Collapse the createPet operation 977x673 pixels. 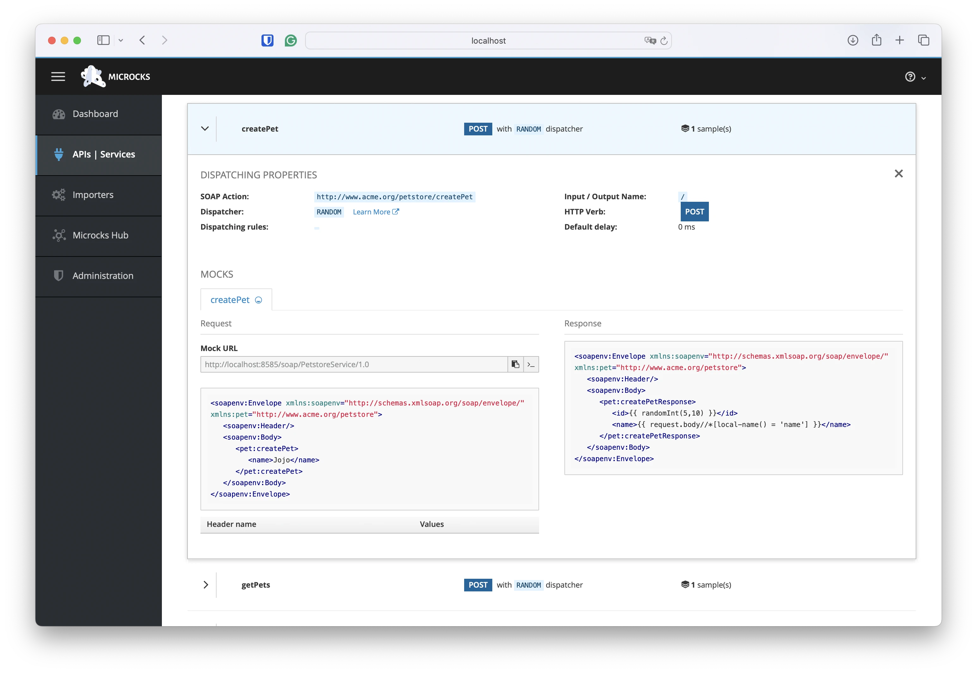coord(205,129)
